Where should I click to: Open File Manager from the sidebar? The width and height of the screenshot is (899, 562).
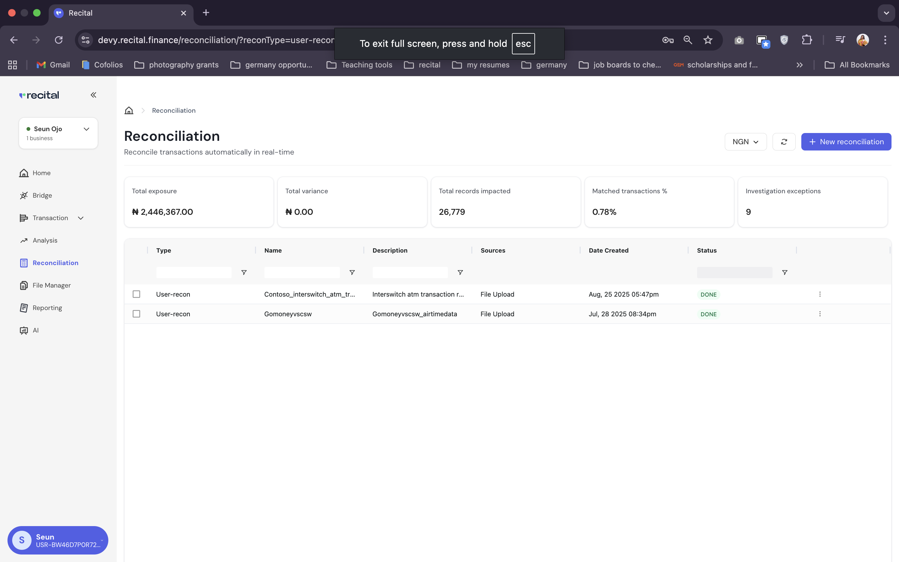point(51,285)
